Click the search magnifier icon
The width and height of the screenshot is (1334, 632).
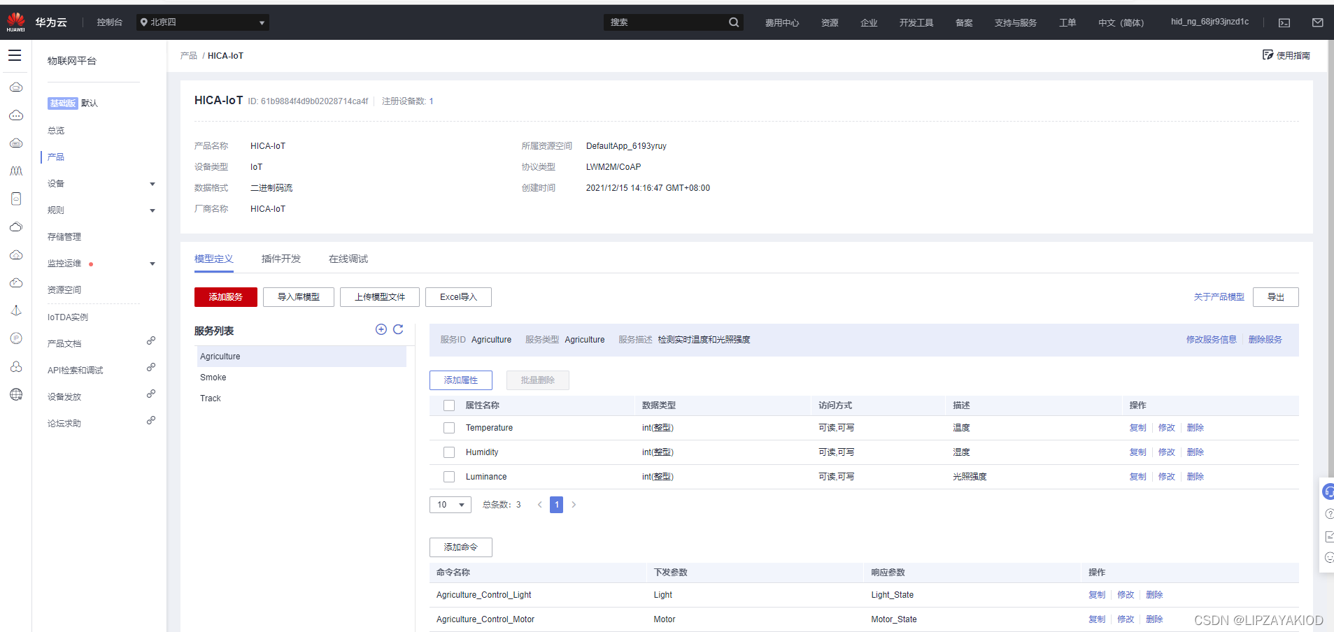(734, 22)
